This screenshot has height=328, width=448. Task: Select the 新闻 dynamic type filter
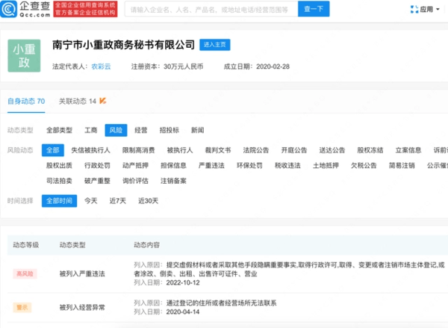[x=197, y=131]
